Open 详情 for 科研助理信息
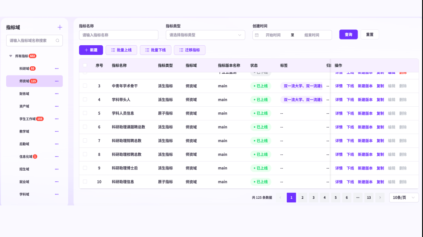 point(339,182)
